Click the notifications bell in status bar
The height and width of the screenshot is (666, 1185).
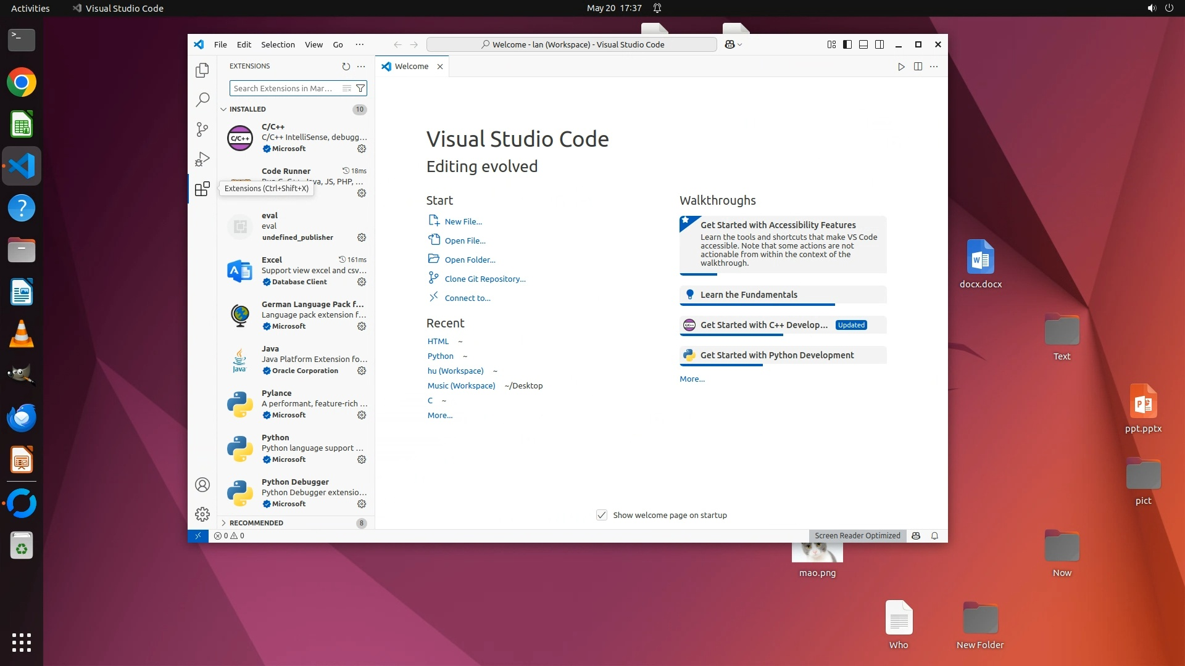(934, 536)
